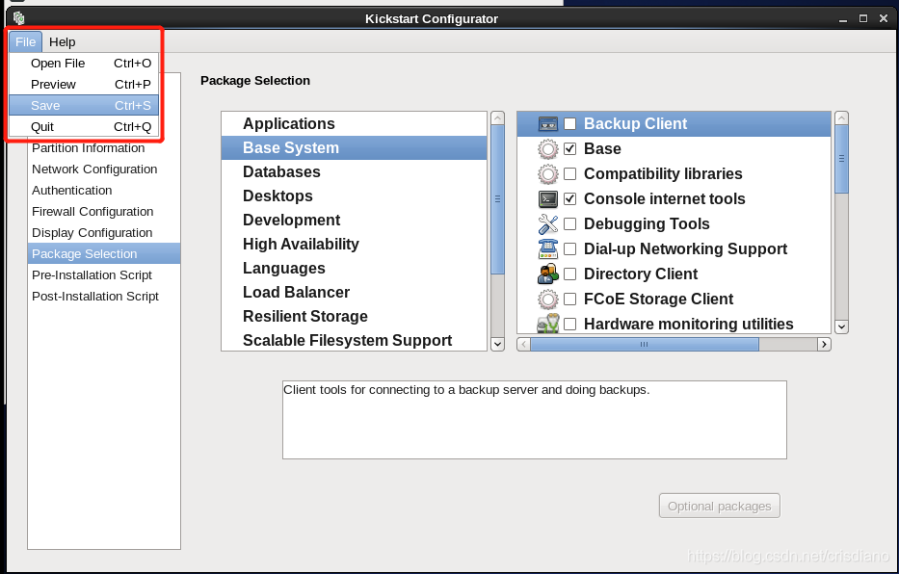Select the Languages category
Screen dimensions: 899x574
354,268
